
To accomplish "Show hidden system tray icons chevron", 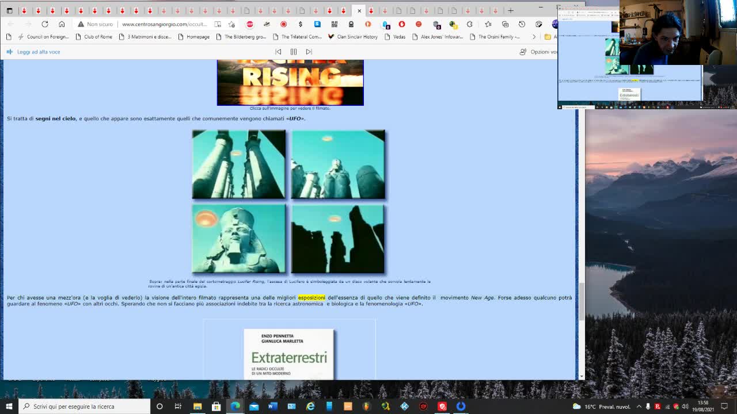I will click(639, 407).
